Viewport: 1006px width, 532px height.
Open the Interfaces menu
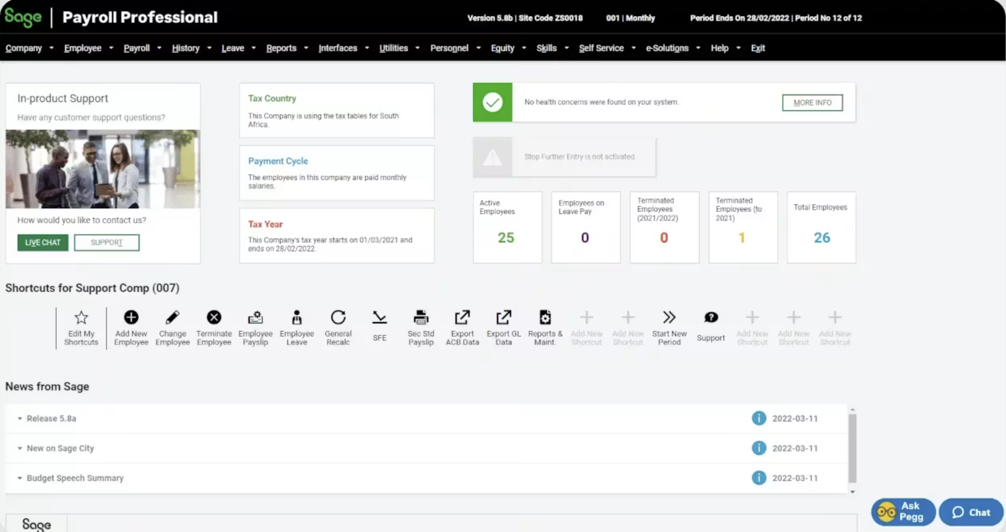pos(338,48)
